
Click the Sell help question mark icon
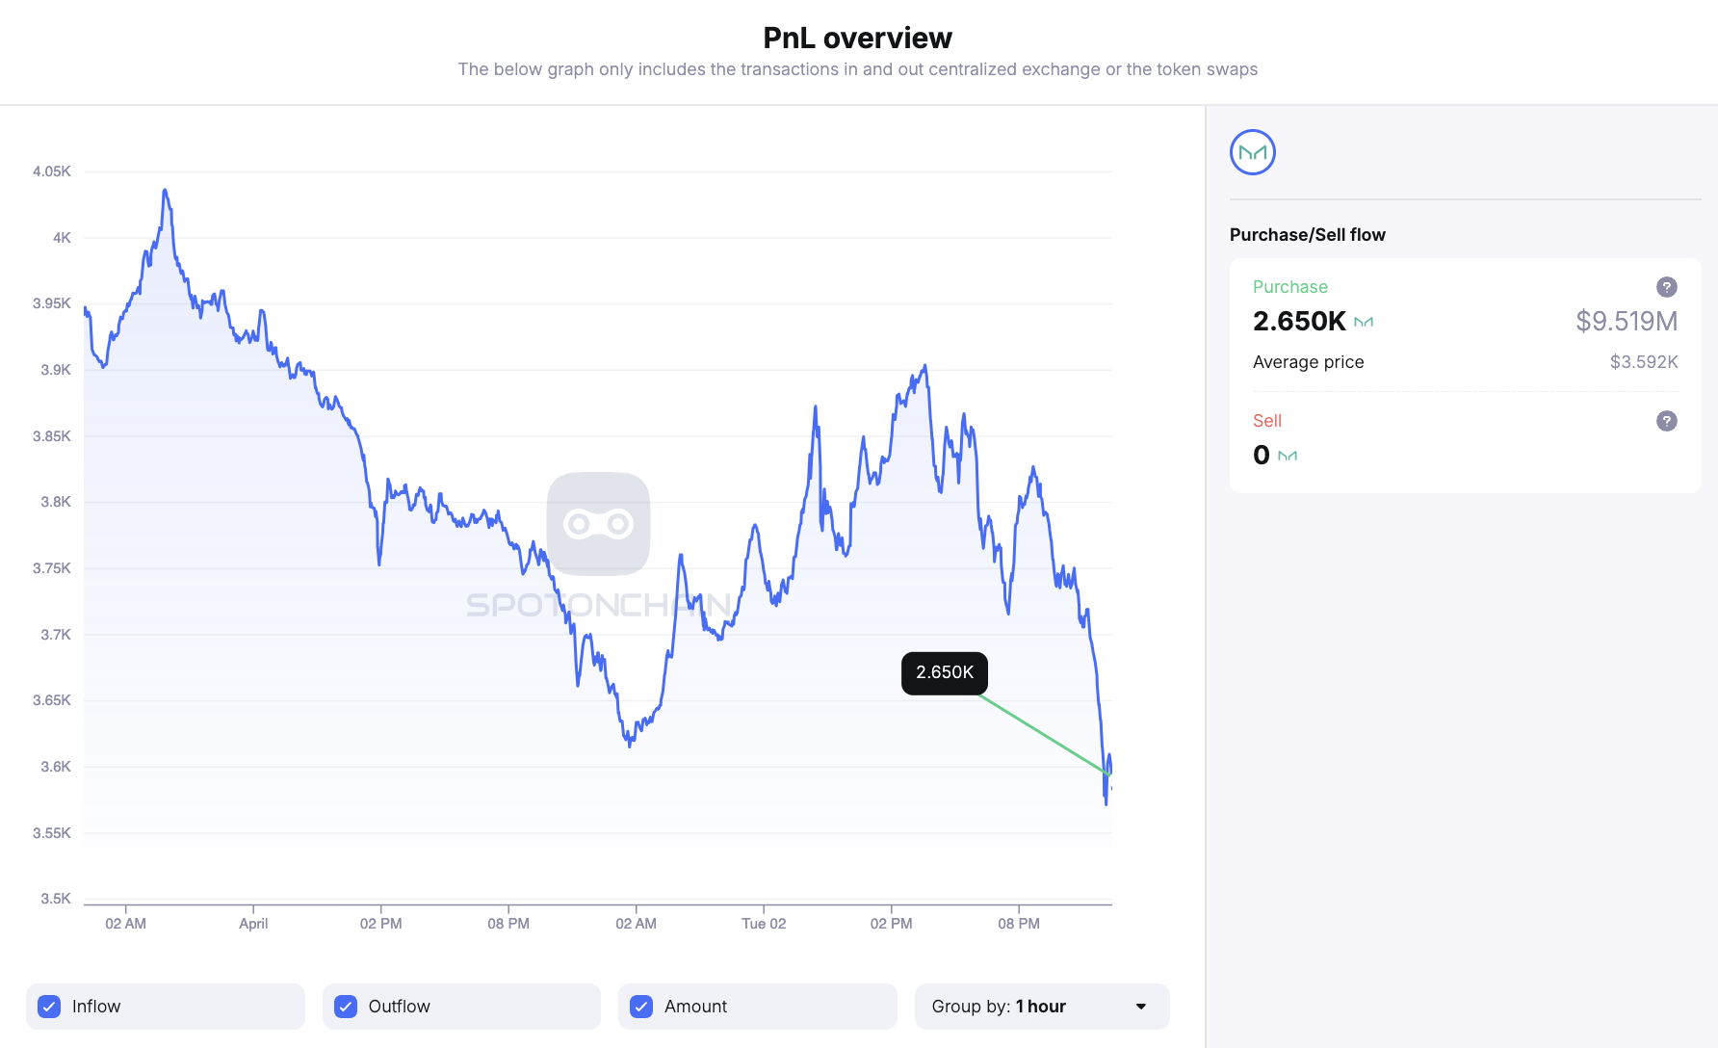[x=1666, y=421]
